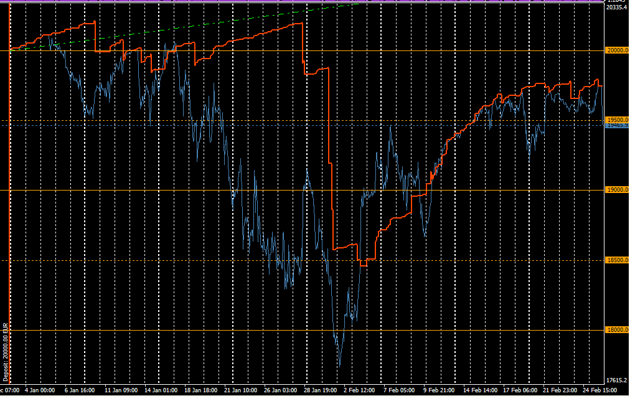The image size is (630, 396).
Task: Click the 18 Jan 18:00 date label
Action: click(201, 390)
